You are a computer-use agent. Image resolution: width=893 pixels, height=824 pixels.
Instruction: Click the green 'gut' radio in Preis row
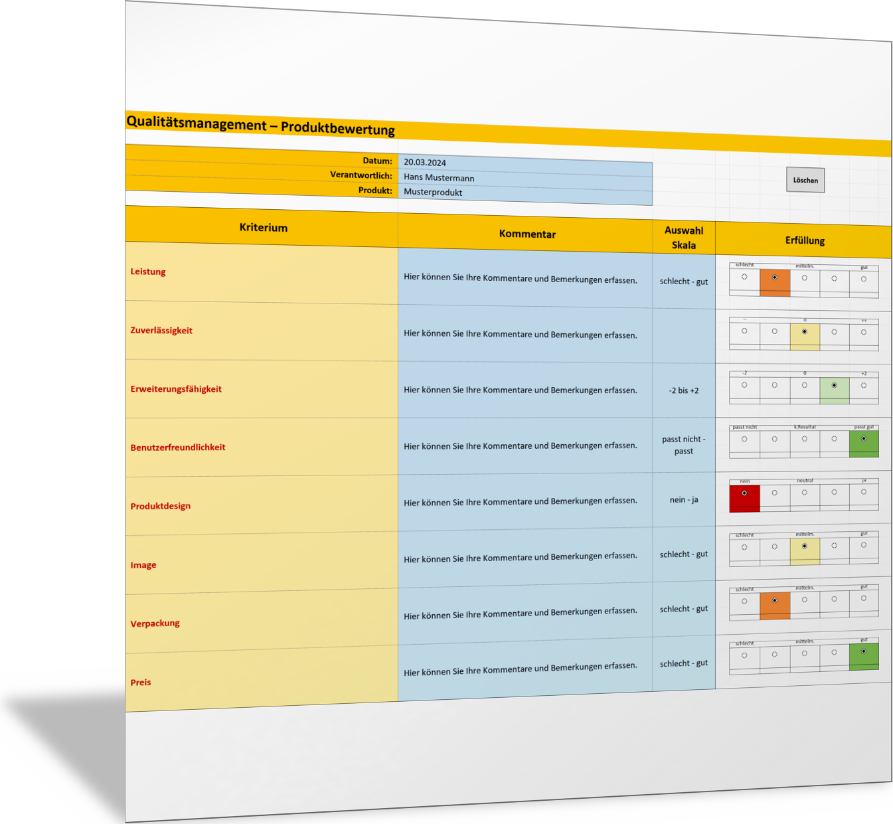pos(864,651)
